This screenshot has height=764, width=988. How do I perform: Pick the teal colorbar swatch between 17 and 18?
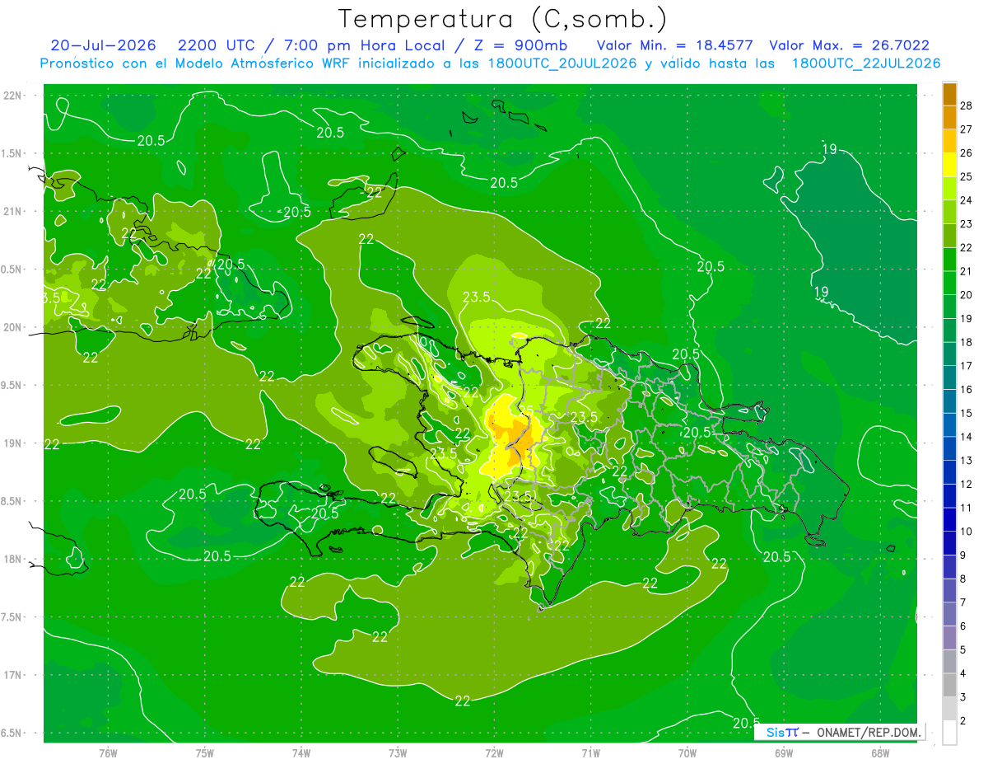tap(949, 354)
